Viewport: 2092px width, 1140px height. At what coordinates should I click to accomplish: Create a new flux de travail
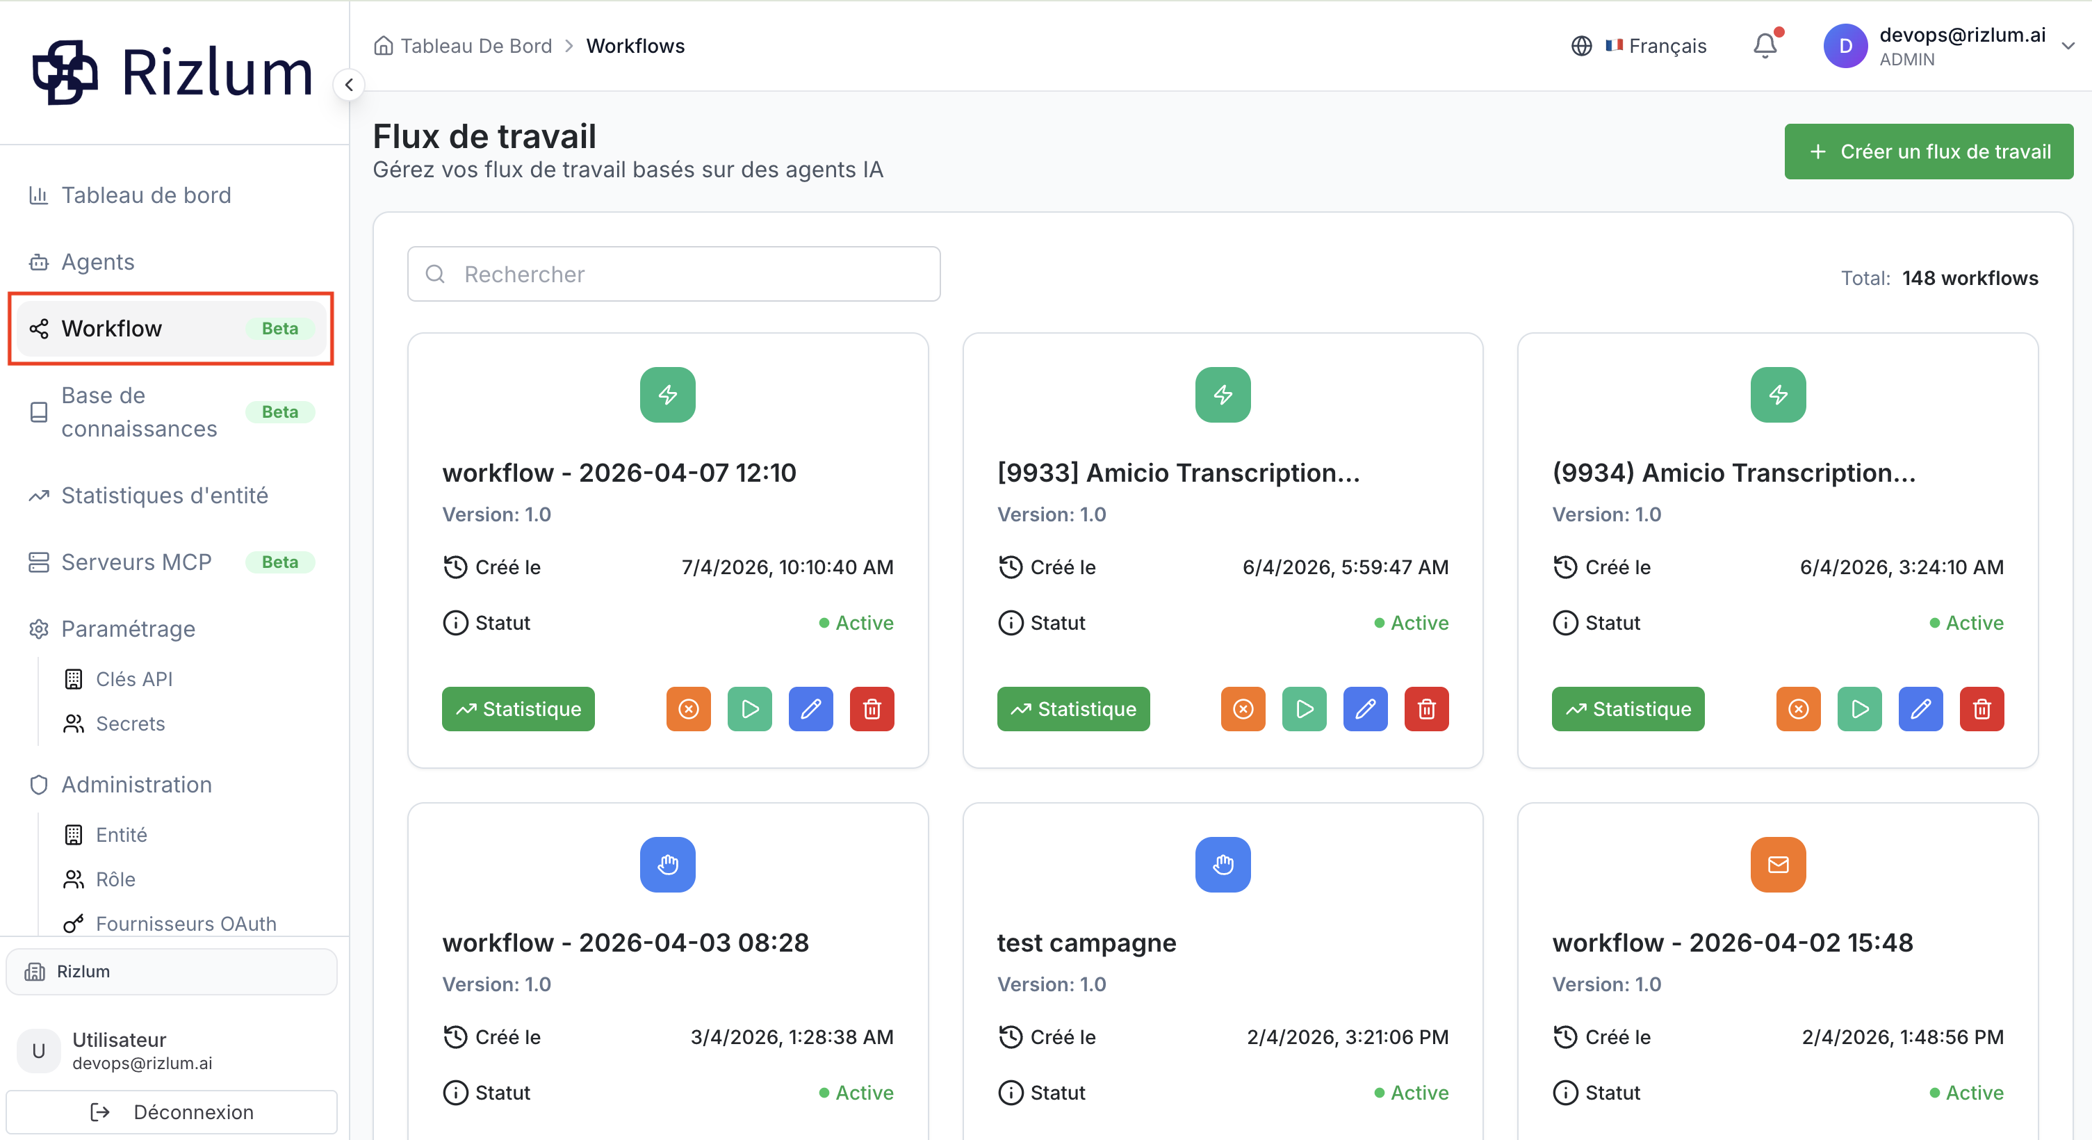pyautogui.click(x=1928, y=151)
